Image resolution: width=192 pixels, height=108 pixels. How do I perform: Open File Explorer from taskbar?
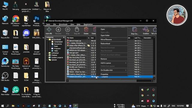coord(13,106)
